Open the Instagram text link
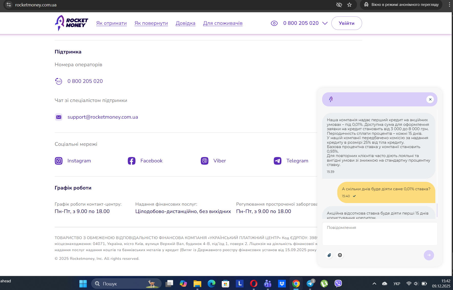The image size is (453, 290). [x=79, y=161]
